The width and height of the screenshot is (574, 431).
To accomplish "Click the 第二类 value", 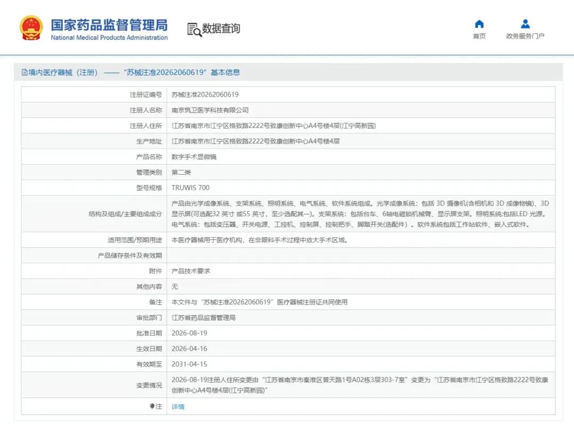I will coord(181,172).
